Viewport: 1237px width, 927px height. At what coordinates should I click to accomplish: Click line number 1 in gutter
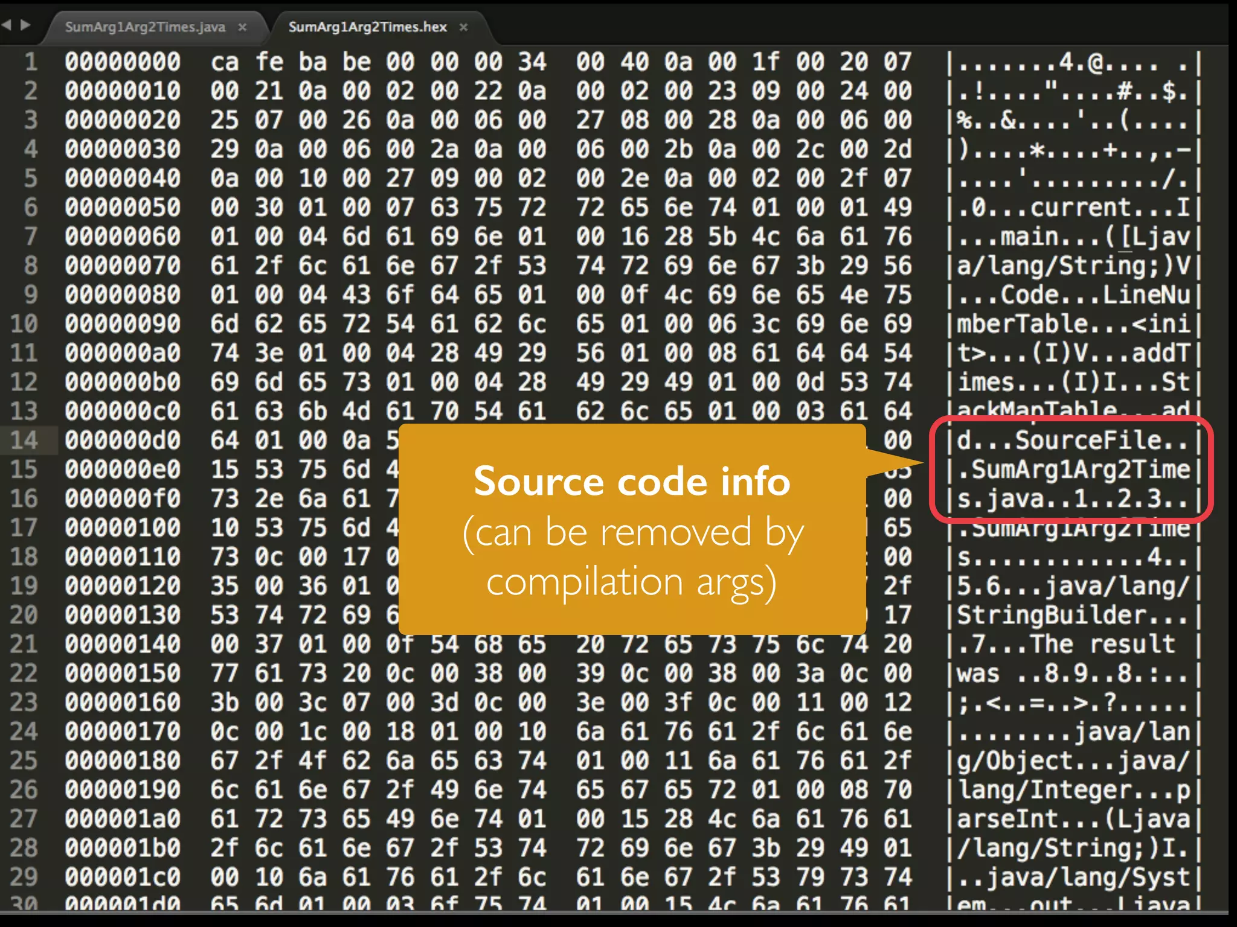(31, 62)
